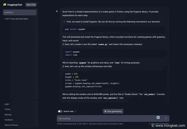The width and height of the screenshot is (187, 129).
Task: Click the "import time" code line
Action: [x=71, y=55]
